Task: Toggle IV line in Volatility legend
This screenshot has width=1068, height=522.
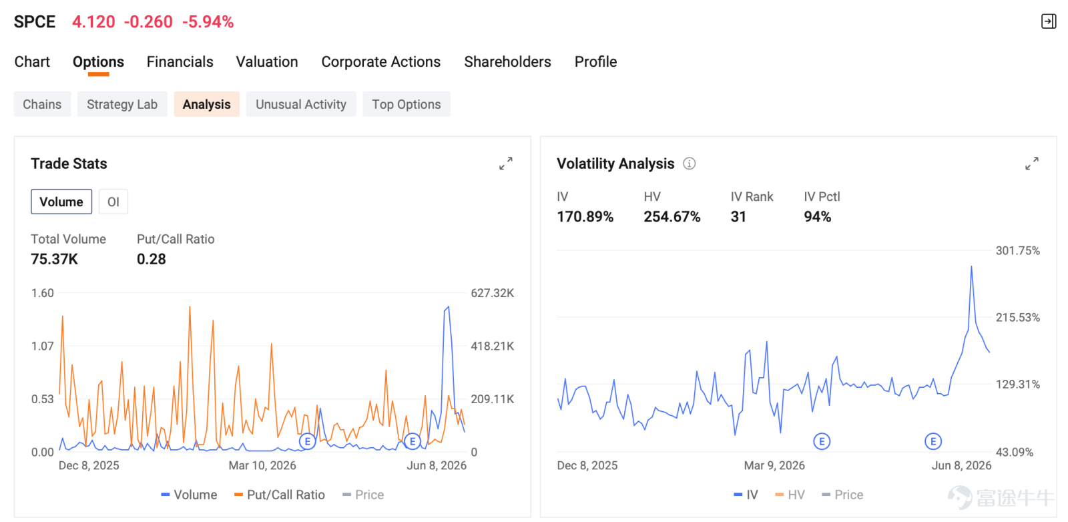Action: coord(746,495)
